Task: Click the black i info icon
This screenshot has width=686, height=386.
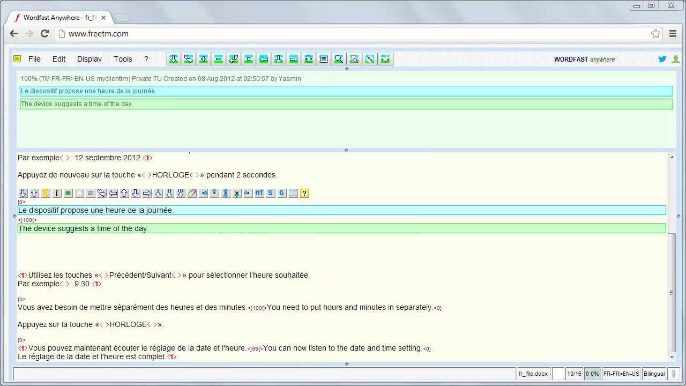Action: 57,193
